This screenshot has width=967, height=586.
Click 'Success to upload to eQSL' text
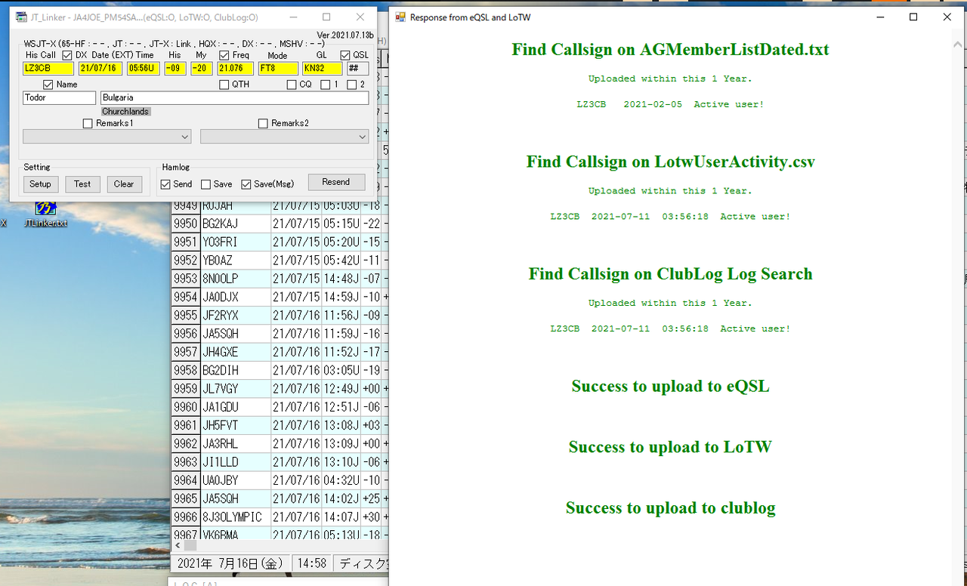click(671, 386)
